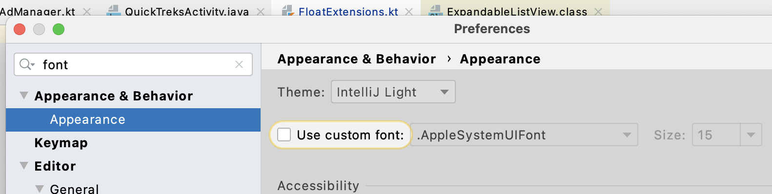Close the FloatExtensions.kt tab
The image size is (772, 194).
pos(409,11)
